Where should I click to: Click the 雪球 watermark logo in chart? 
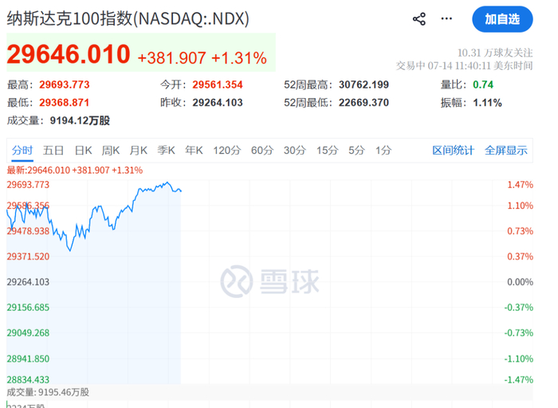(x=269, y=281)
